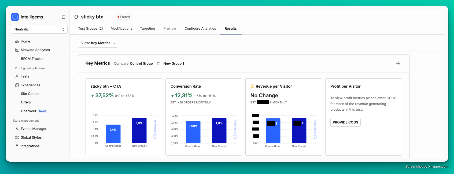Open the Checkout menu item
The image size is (454, 174).
(29, 111)
